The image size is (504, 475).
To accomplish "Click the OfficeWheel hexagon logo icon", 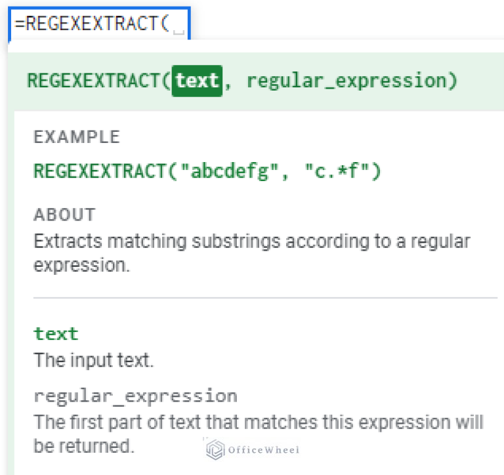I will [216, 449].
